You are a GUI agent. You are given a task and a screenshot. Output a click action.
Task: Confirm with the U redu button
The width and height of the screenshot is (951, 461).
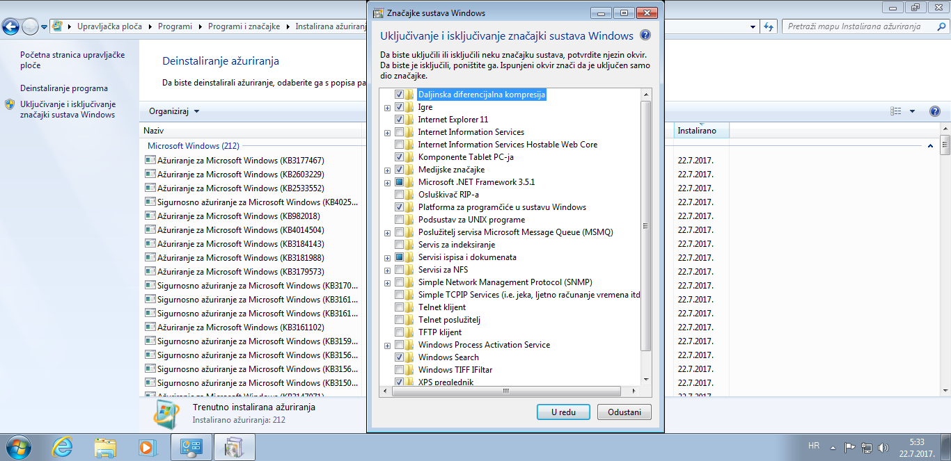point(563,412)
